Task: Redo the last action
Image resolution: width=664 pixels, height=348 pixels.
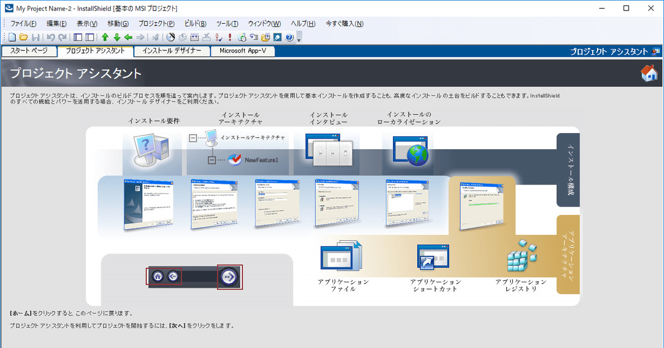Action: (62, 37)
